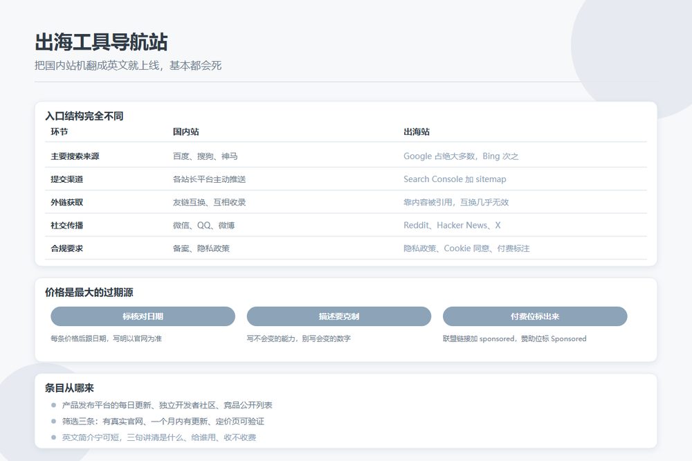Image resolution: width=692 pixels, height=461 pixels.
Task: Select the 国内站 column header
Action: 185,132
